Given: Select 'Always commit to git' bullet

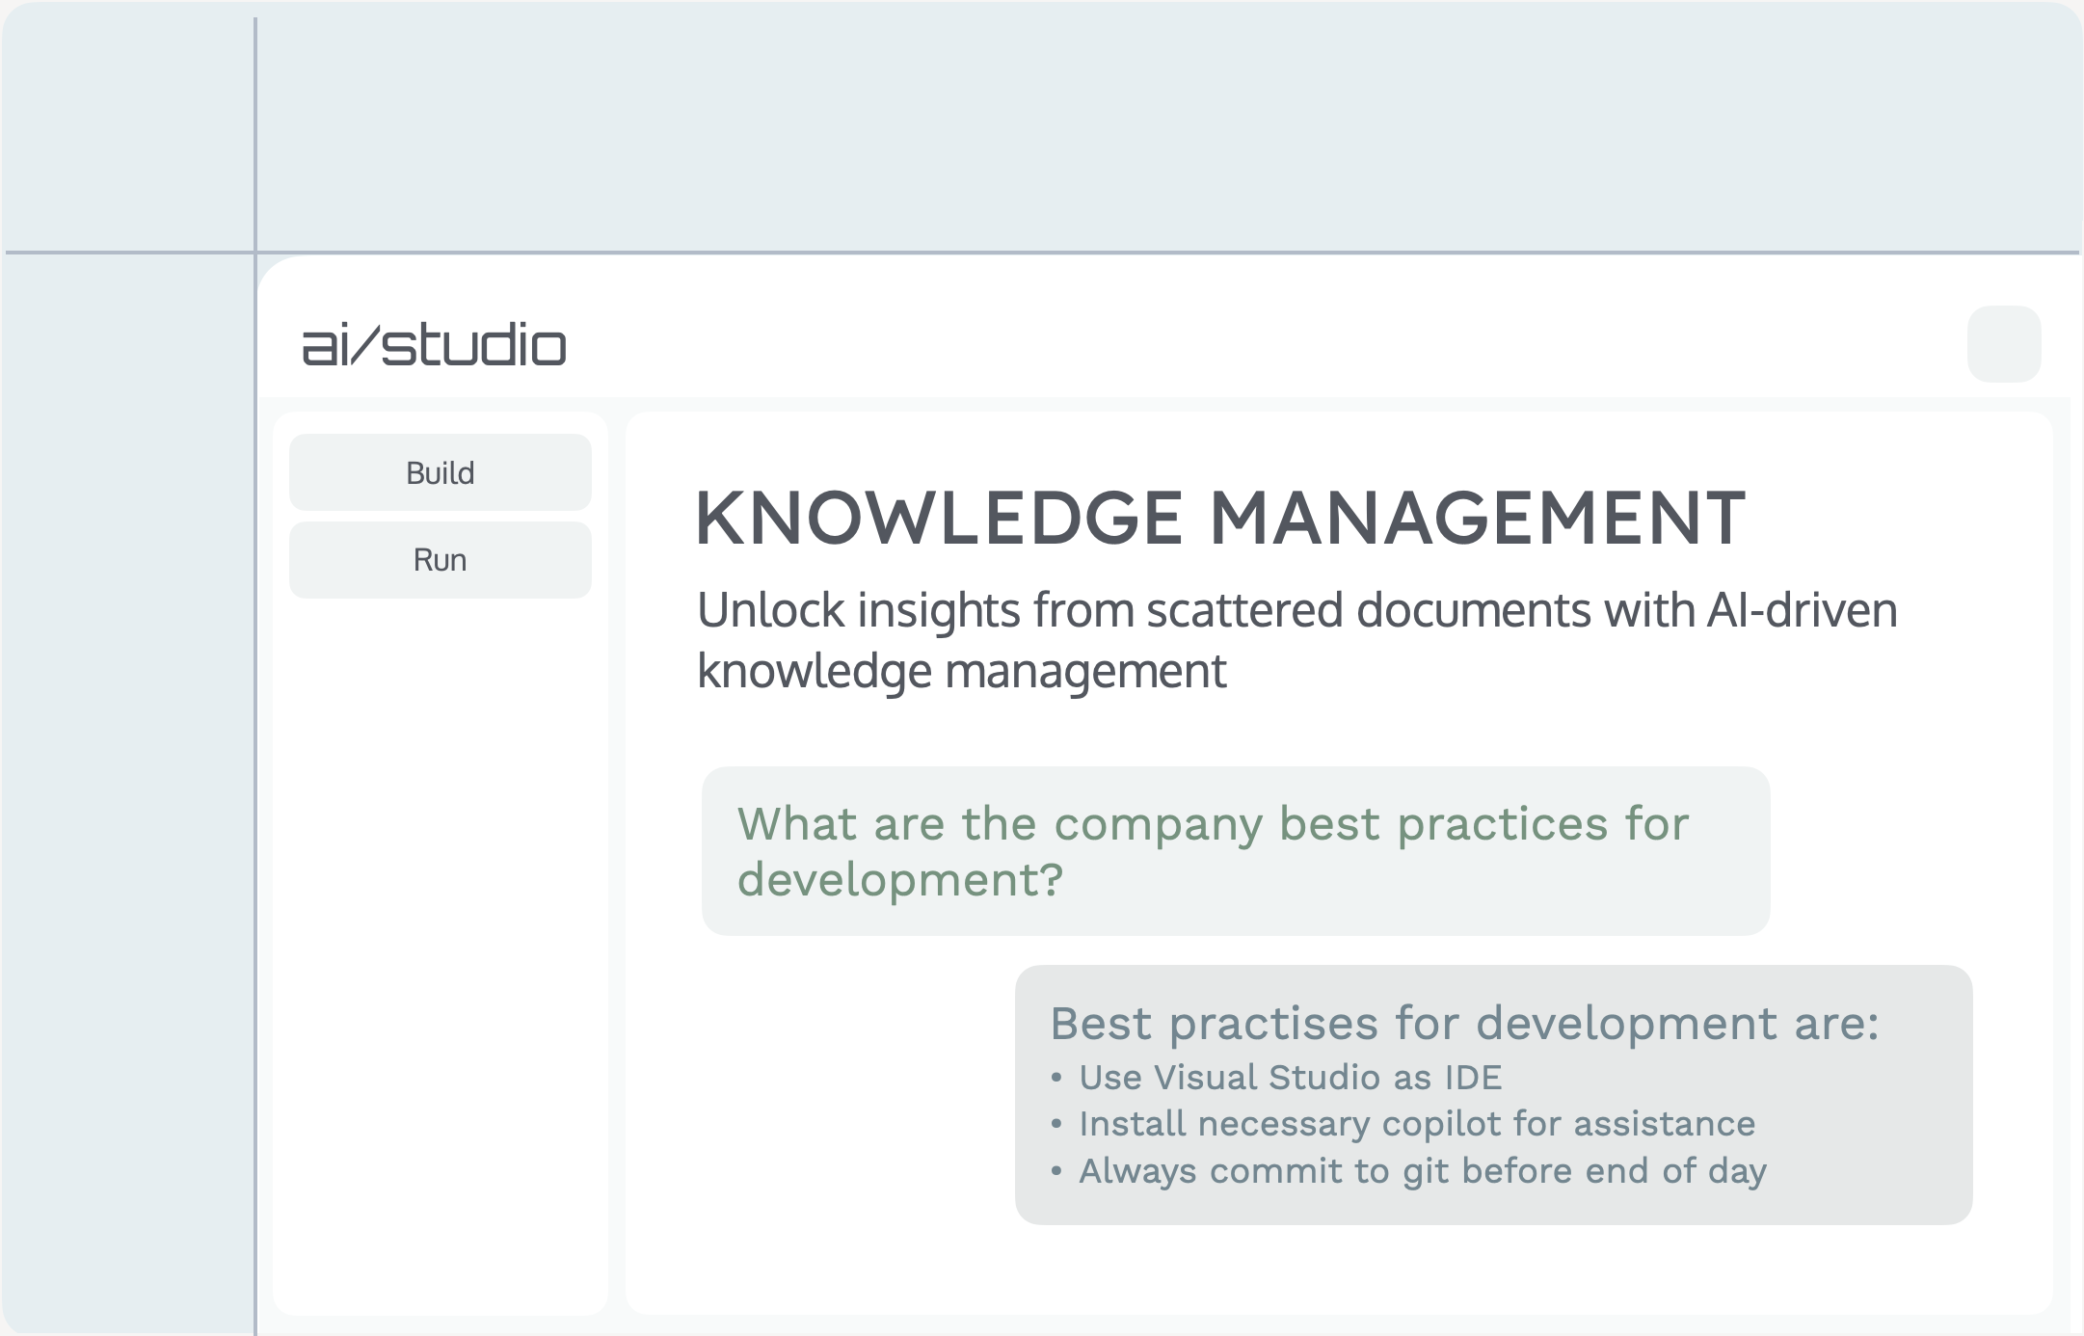Looking at the screenshot, I should [1422, 1171].
